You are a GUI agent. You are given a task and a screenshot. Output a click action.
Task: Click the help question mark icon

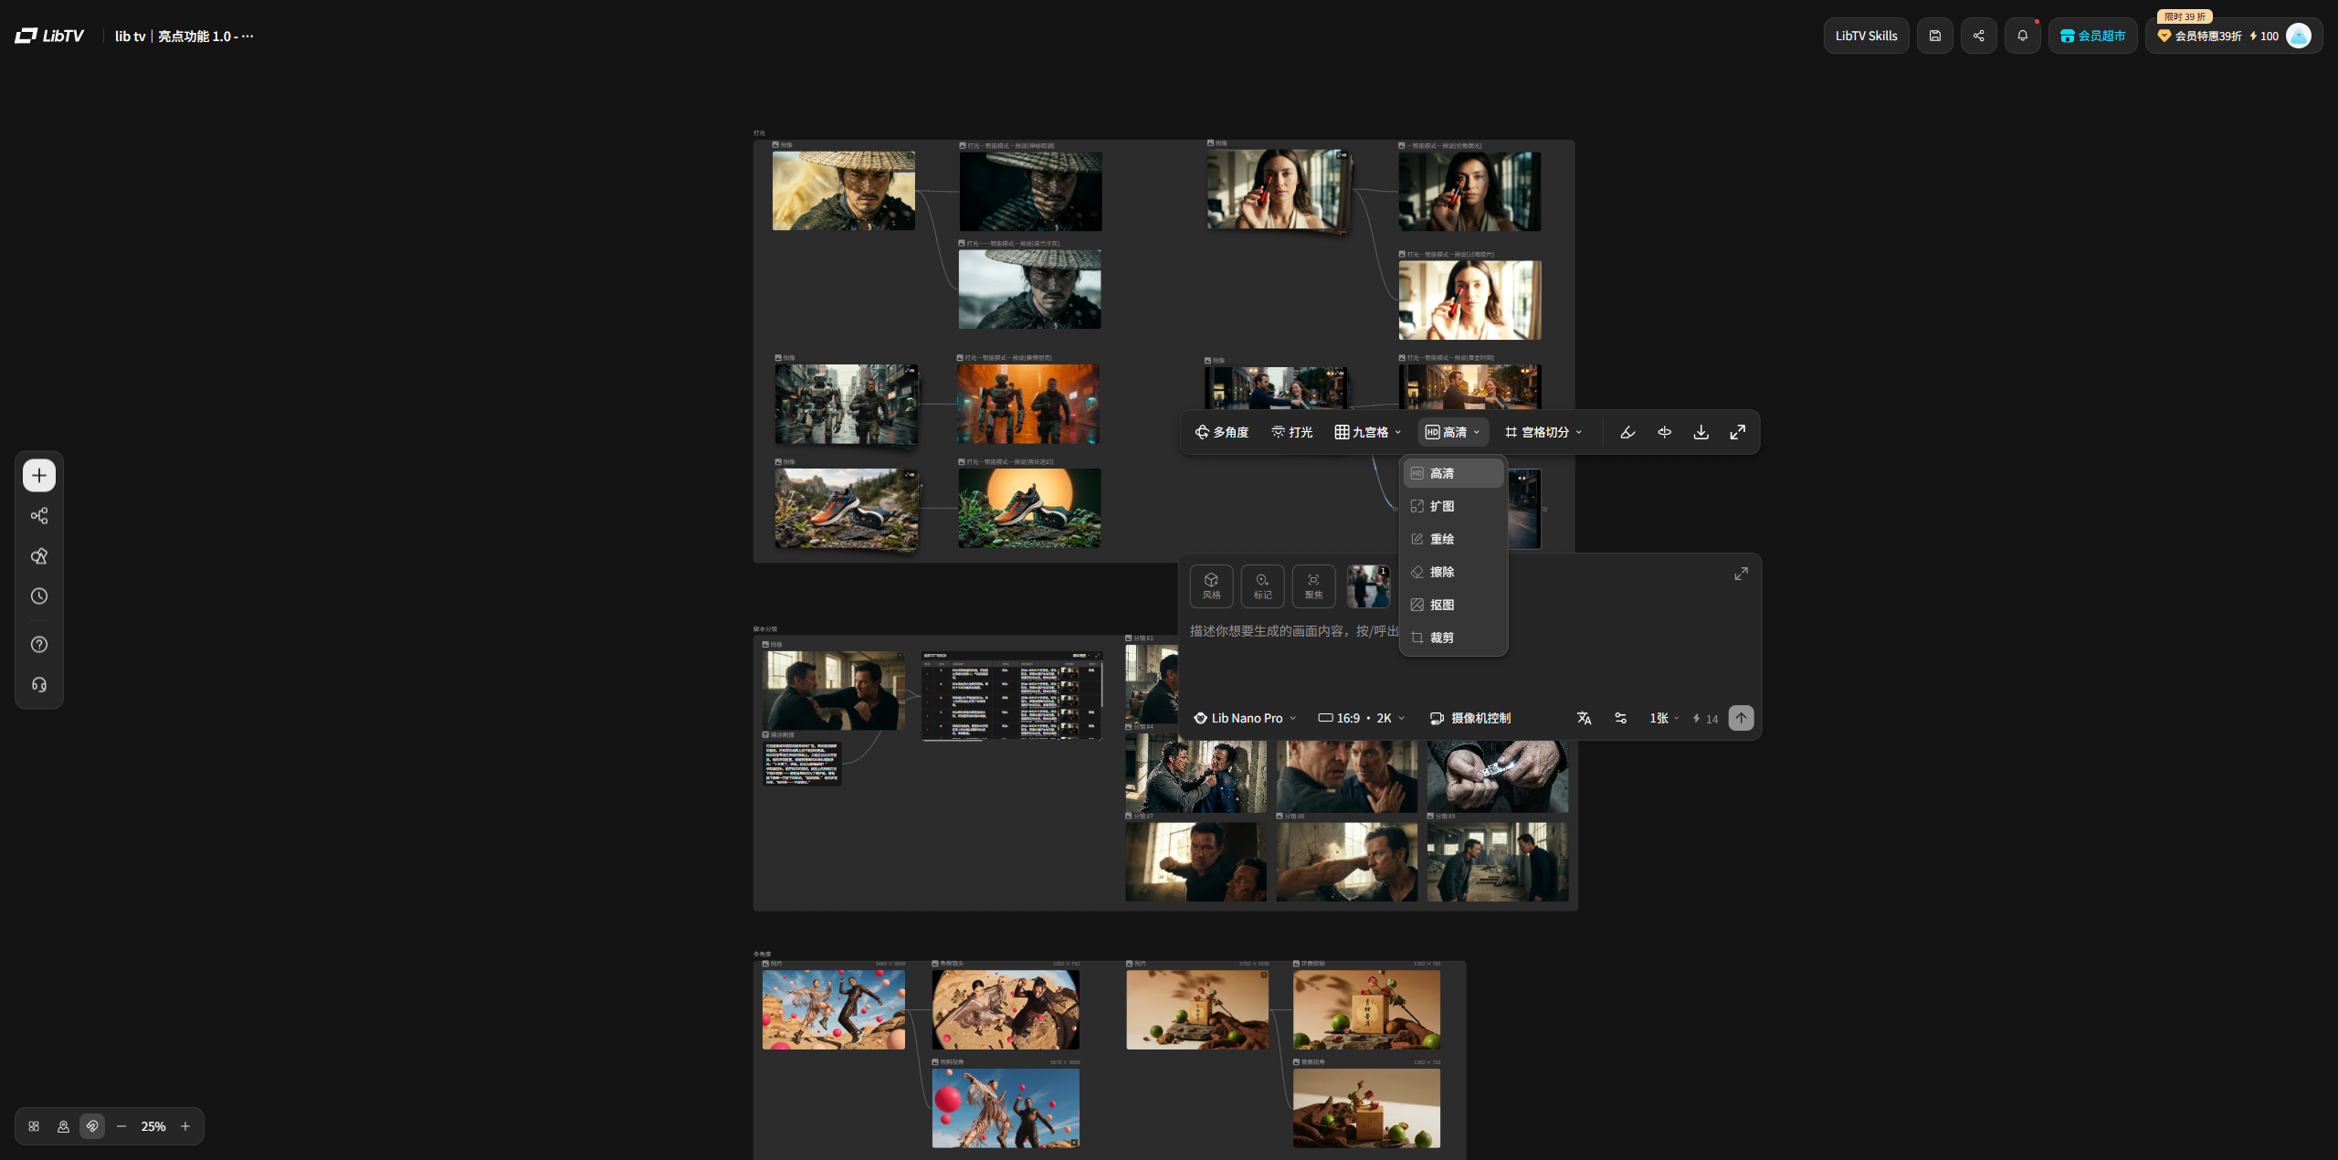[x=39, y=645]
